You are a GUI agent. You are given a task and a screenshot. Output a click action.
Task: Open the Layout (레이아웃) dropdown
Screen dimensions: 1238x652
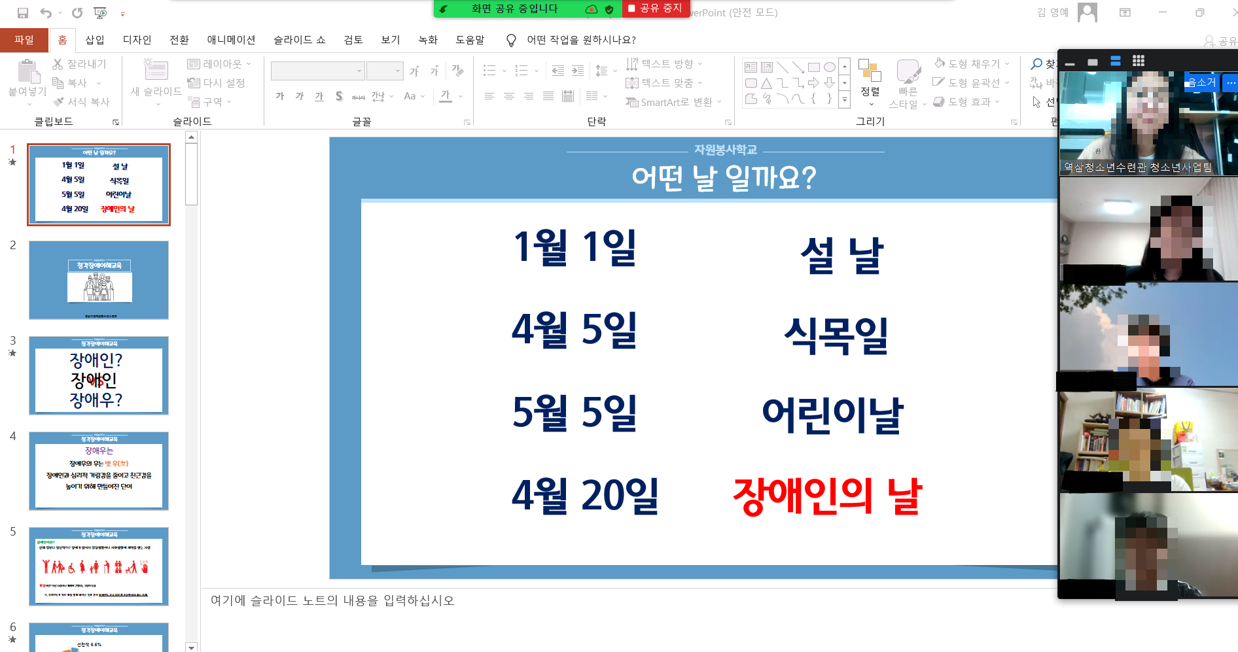coord(219,64)
